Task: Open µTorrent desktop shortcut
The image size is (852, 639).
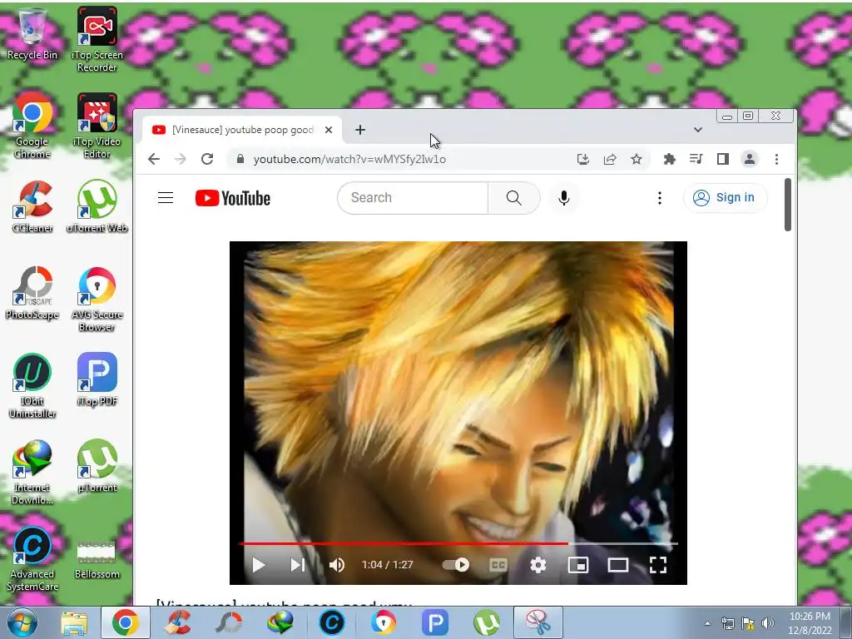Action: 97,466
